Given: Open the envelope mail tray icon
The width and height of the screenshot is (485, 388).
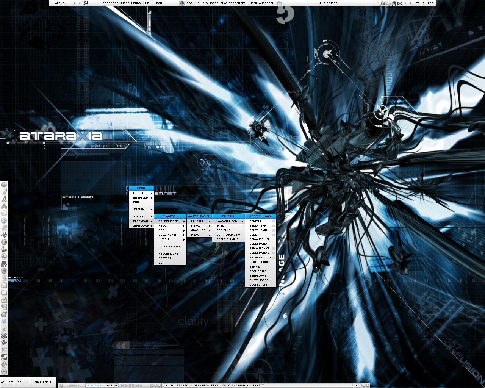Looking at the screenshot, I should pos(400,3).
